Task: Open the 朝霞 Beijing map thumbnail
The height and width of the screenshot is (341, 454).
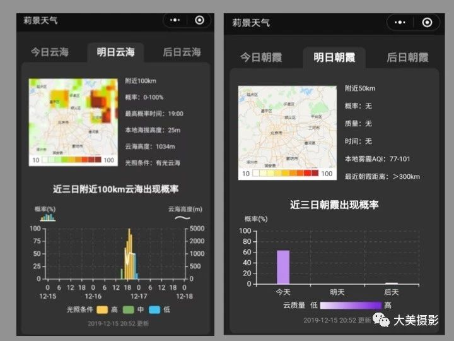Action: (286, 125)
